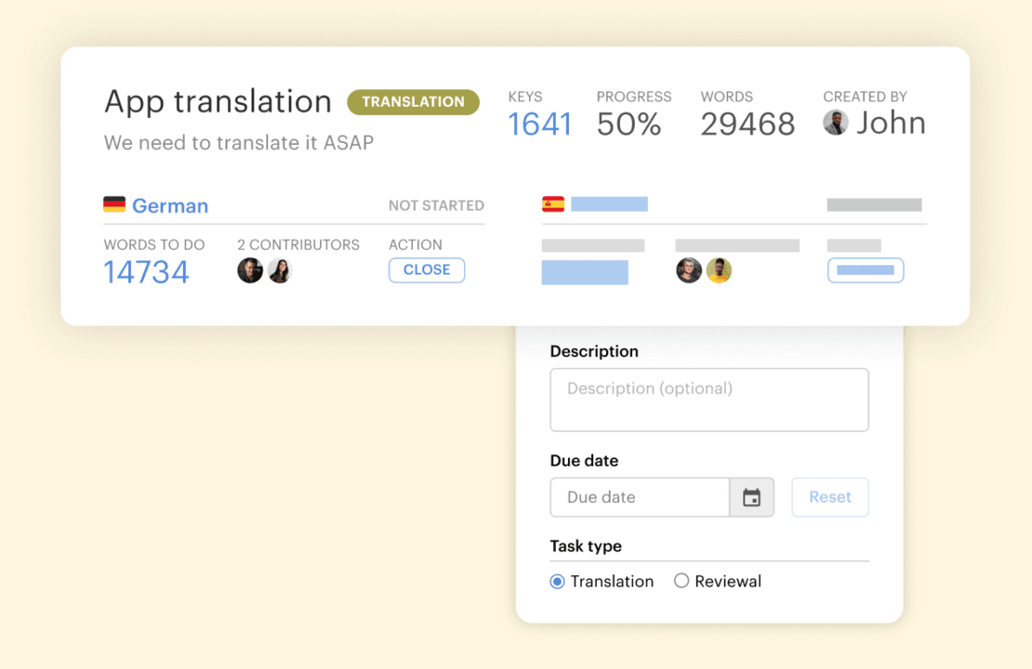1032x669 pixels.
Task: Click the App translation task title
Action: [x=218, y=101]
